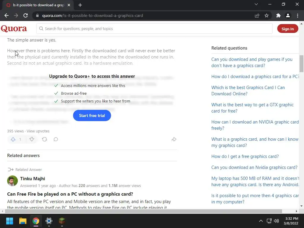The width and height of the screenshot is (304, 228).
Task: Open 'What is the best way to get a GTX graphic card' link
Action: pyautogui.click(x=252, y=108)
